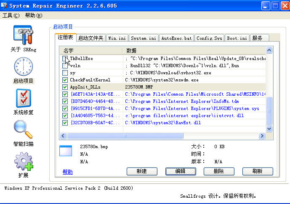
Task: Uncheck the {DD7D4640-4464-48... entry
Action: [x=65, y=101]
